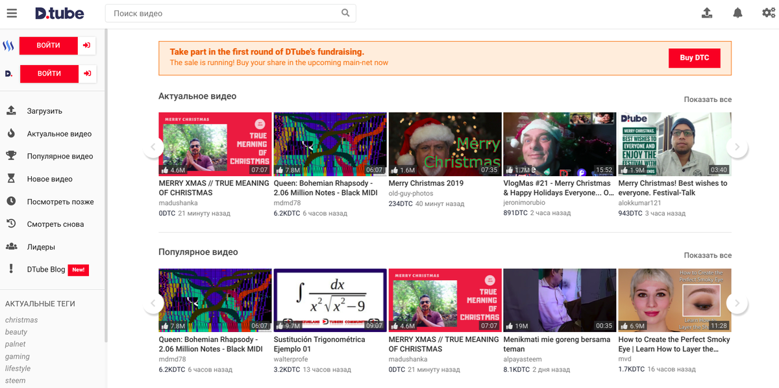The width and height of the screenshot is (779, 388).
Task: Open Bohemian Rhapsody thumbnail in Актуальное видео
Action: click(330, 144)
